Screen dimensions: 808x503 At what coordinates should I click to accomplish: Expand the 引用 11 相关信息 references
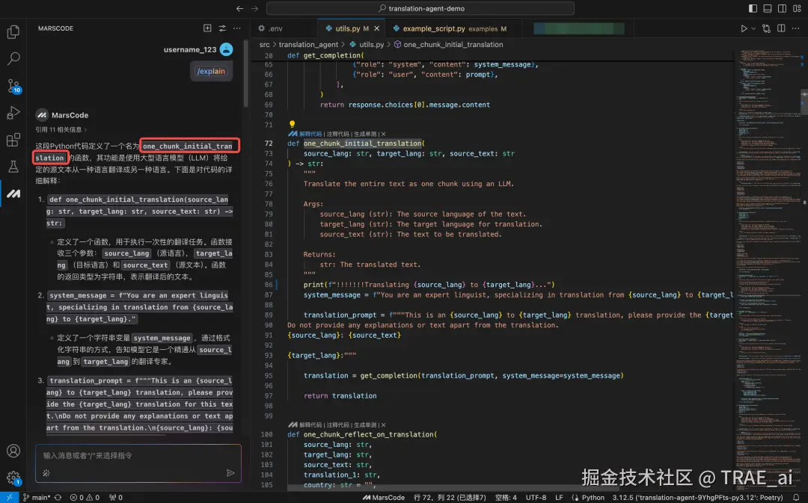click(61, 129)
